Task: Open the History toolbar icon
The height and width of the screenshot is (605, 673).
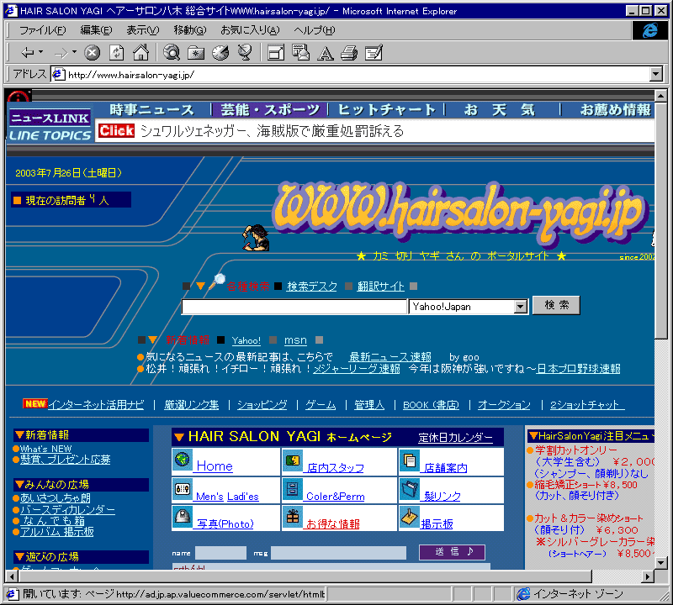Action: 220,53
